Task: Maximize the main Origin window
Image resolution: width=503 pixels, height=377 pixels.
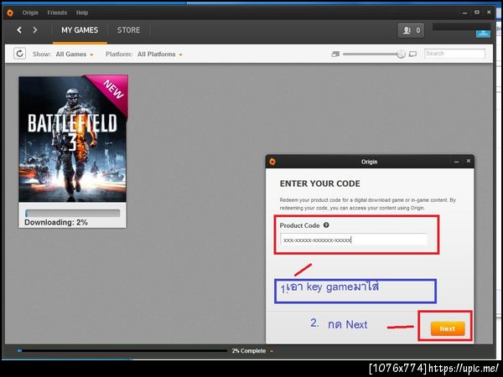Action: click(x=477, y=13)
